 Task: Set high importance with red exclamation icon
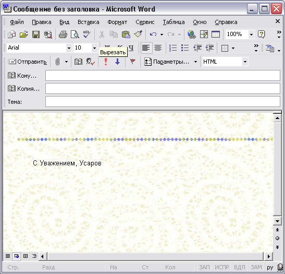pos(106,62)
